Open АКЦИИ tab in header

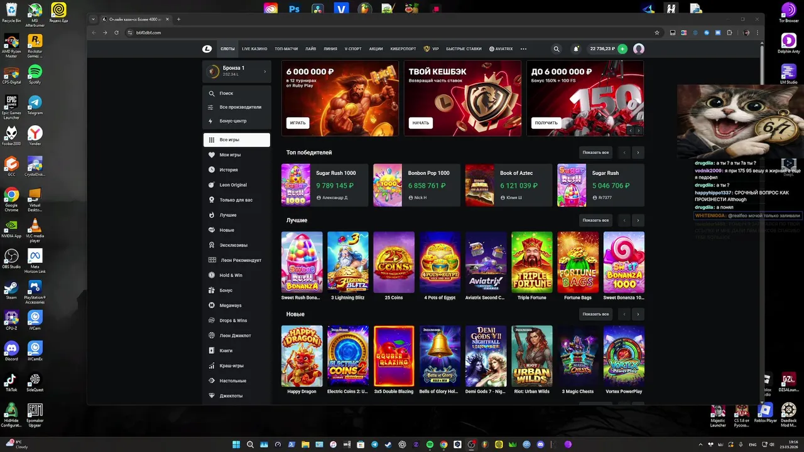point(376,49)
